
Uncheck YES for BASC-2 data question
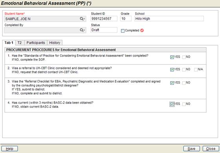point(172,104)
